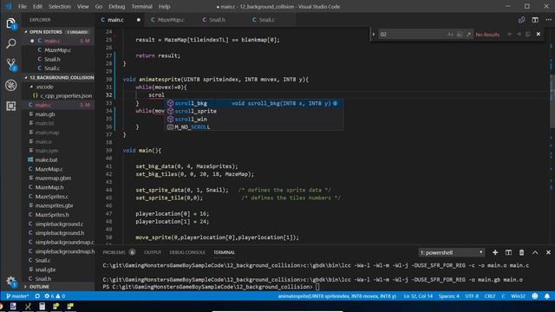Open the notifications bell in status bar
Image resolution: width=555 pixels, height=312 pixels.
[547, 296]
